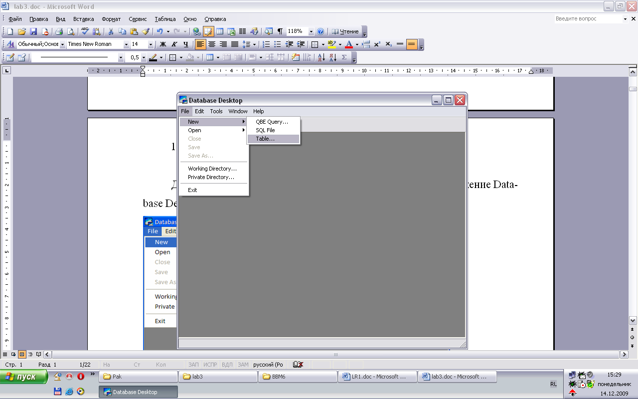Click the пуск Start button

24,377
